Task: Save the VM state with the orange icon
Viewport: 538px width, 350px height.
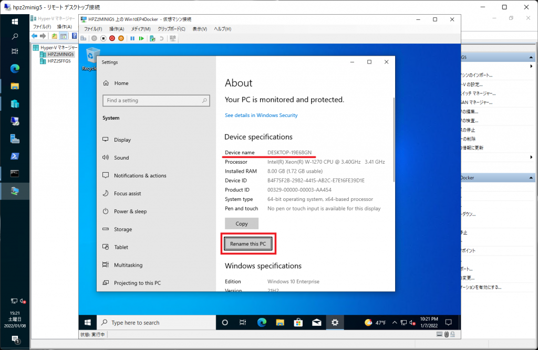Action: pos(121,38)
